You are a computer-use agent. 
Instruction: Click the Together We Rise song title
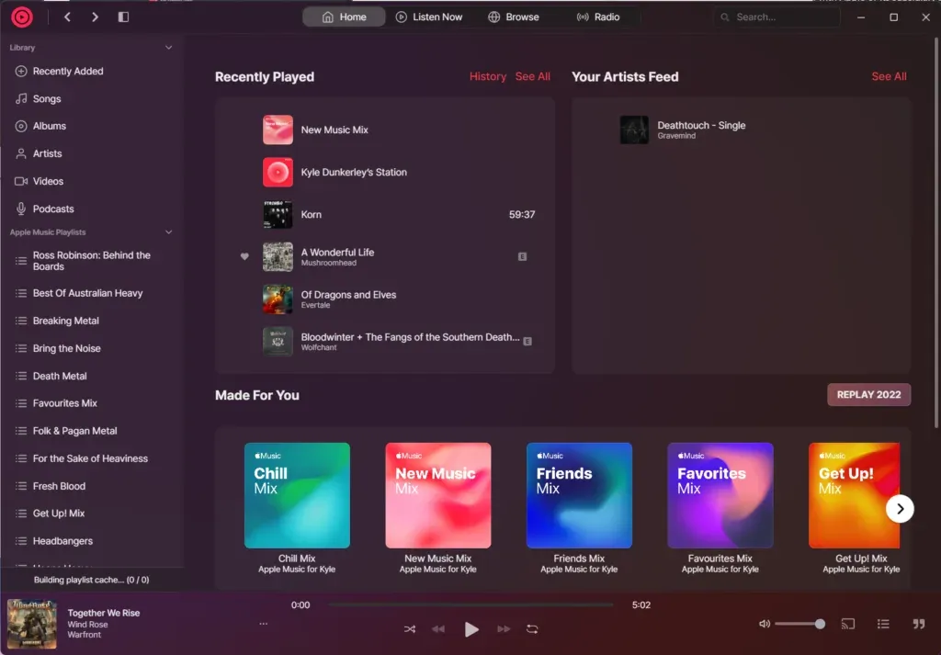[104, 613]
